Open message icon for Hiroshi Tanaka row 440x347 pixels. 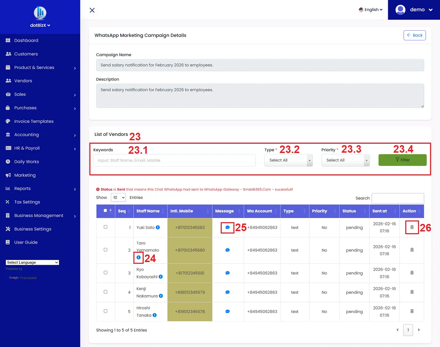pyautogui.click(x=227, y=312)
